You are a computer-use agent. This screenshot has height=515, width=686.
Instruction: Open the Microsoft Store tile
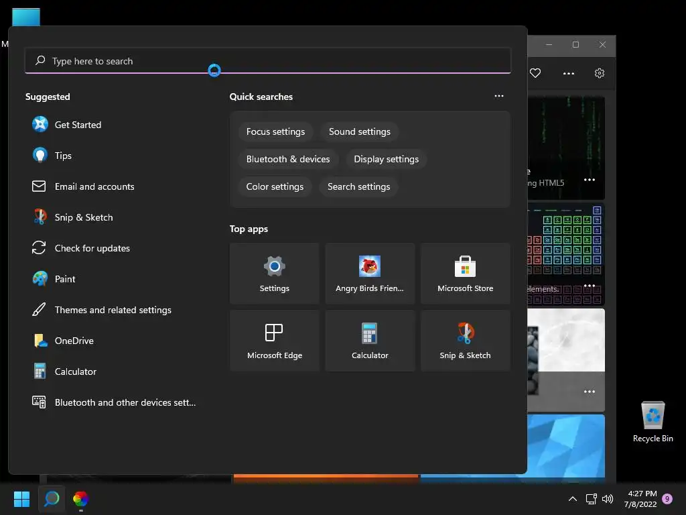coord(465,274)
